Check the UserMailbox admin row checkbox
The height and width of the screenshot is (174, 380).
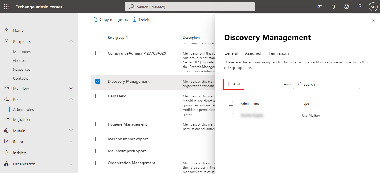(231, 115)
